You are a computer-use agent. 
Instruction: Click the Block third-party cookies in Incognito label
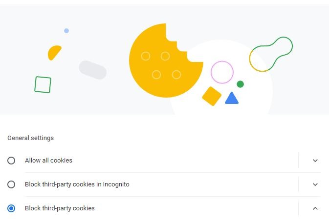[77, 184]
